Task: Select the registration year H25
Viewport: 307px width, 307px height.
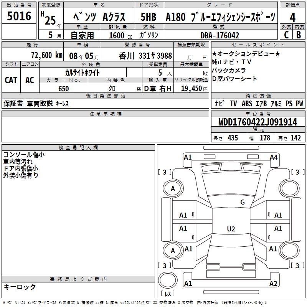Action: point(48,18)
